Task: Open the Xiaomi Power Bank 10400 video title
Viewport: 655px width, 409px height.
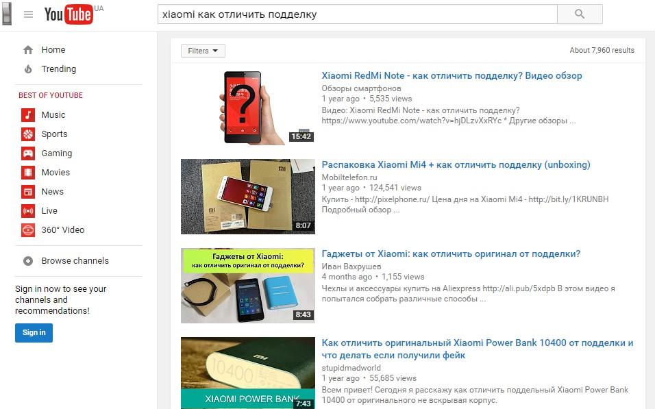Action: pyautogui.click(x=478, y=349)
